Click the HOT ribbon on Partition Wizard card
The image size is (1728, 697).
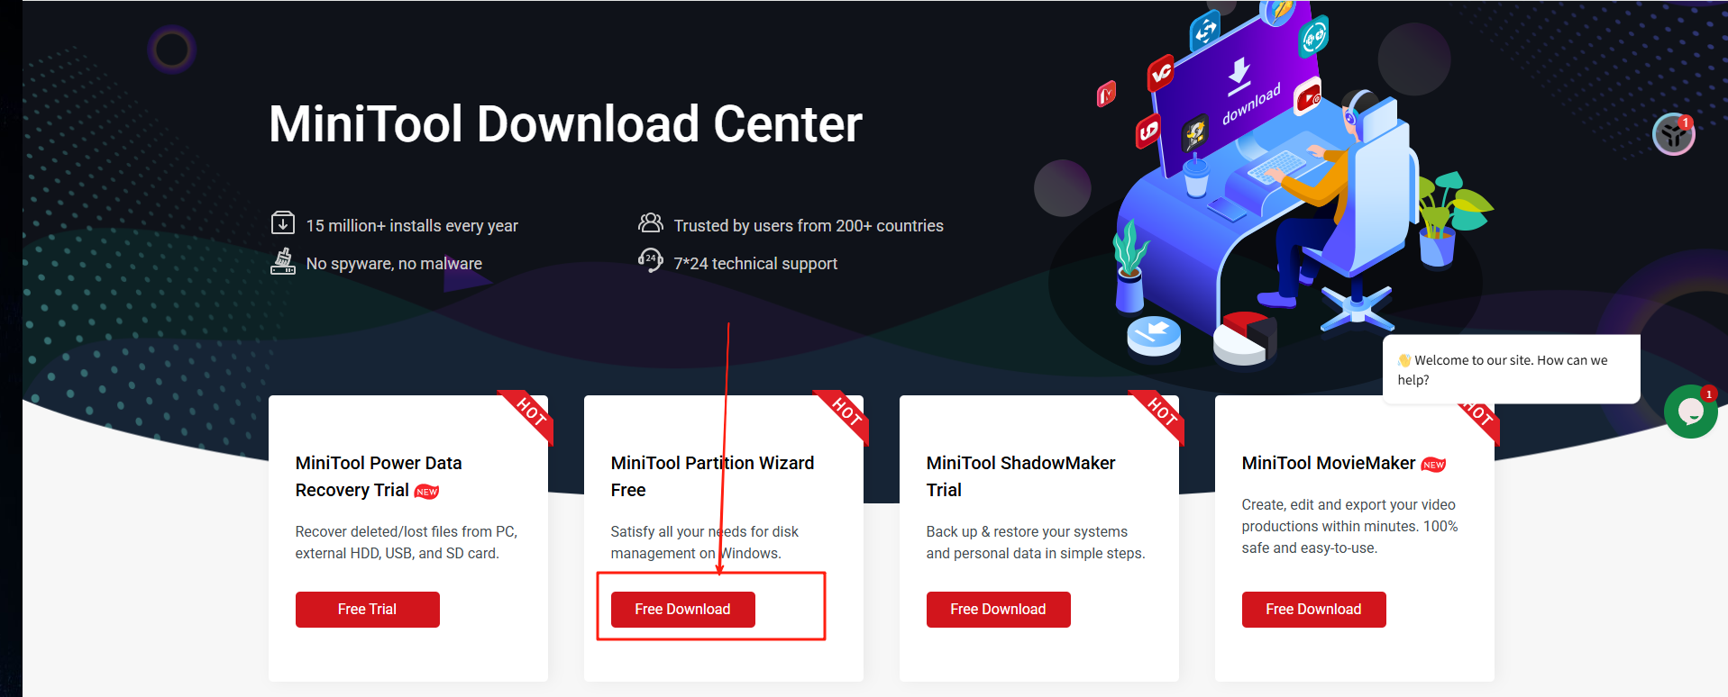click(844, 415)
